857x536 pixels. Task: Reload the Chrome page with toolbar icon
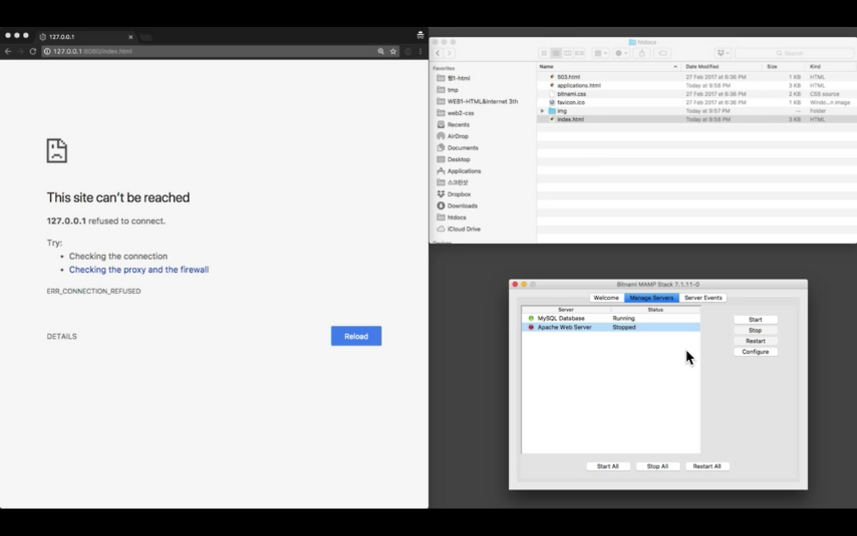[33, 51]
